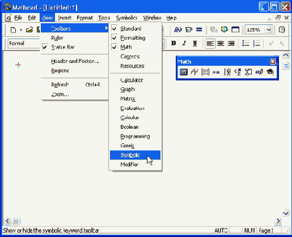The height and width of the screenshot is (237, 292).
Task: Open the Edit menu
Action: (x=32, y=18)
